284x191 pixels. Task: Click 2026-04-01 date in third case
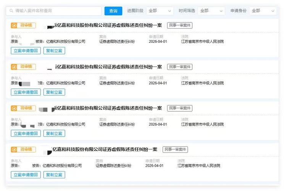(158, 124)
